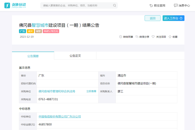Click the help question mark on 进入工作台
195x130 pixels.
click(x=181, y=18)
